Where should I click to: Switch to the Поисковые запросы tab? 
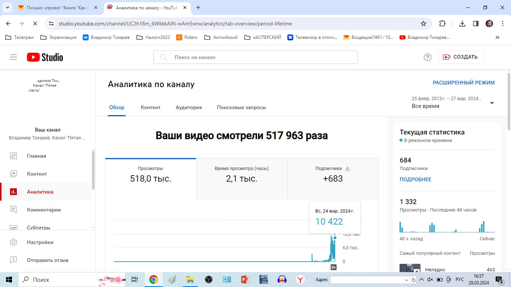tap(241, 107)
